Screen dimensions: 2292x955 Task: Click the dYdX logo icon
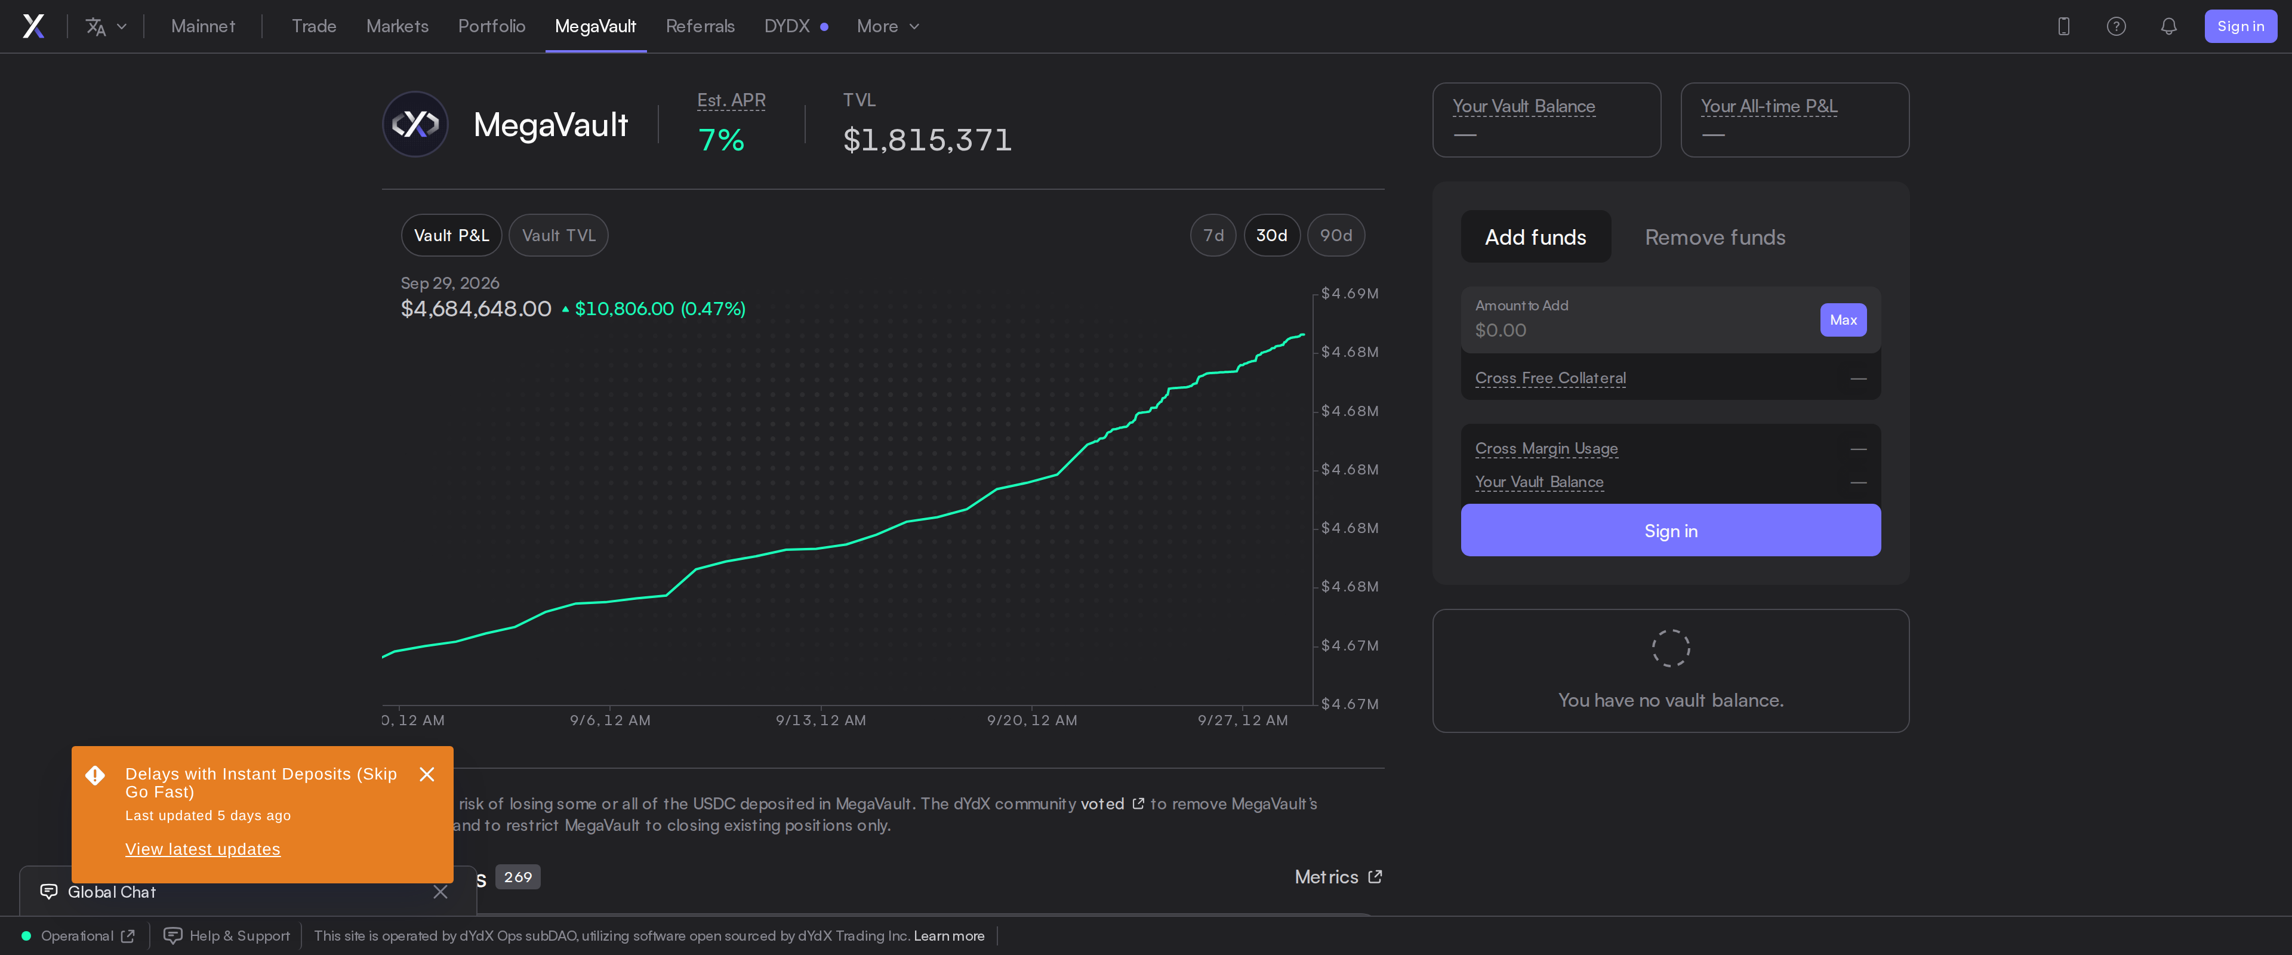tap(34, 27)
